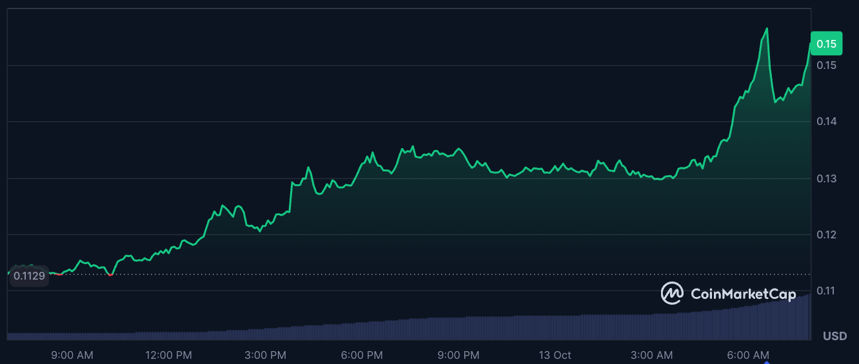This screenshot has width=859, height=364.
Task: Click the CoinMarketCap watermark text
Action: [x=743, y=294]
